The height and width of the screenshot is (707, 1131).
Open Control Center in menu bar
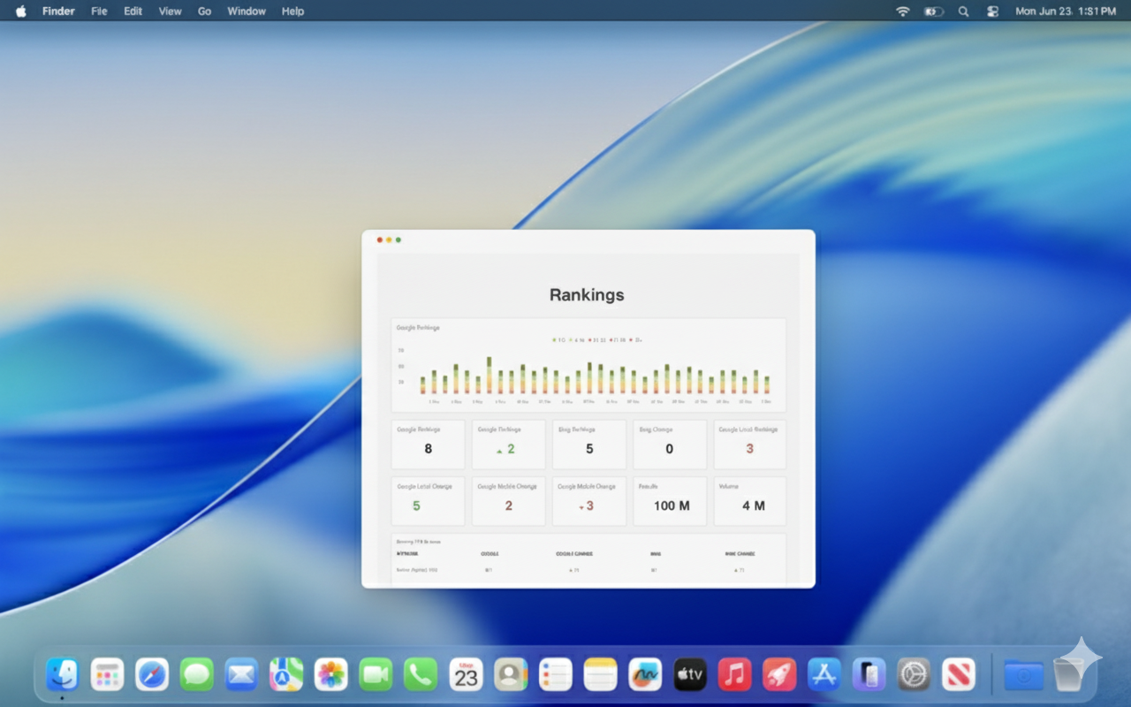click(992, 11)
